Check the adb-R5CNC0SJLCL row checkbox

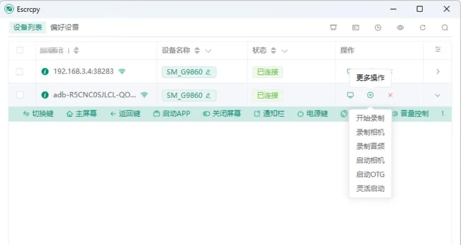coord(20,95)
